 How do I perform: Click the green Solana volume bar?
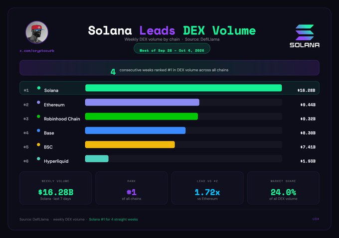183,88
